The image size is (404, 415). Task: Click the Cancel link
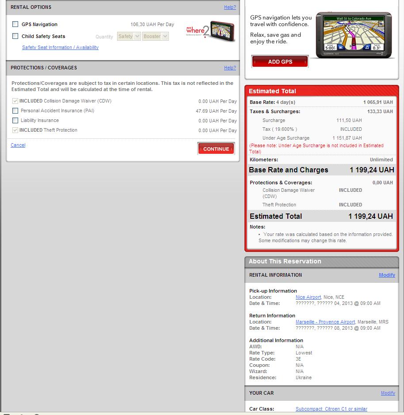pyautogui.click(x=18, y=145)
